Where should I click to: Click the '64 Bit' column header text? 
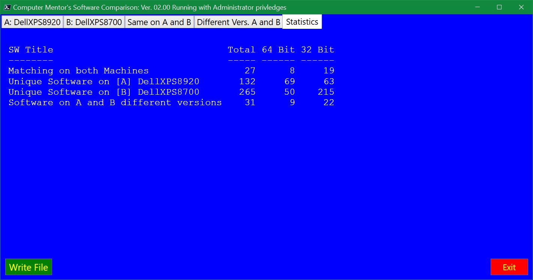[278, 50]
